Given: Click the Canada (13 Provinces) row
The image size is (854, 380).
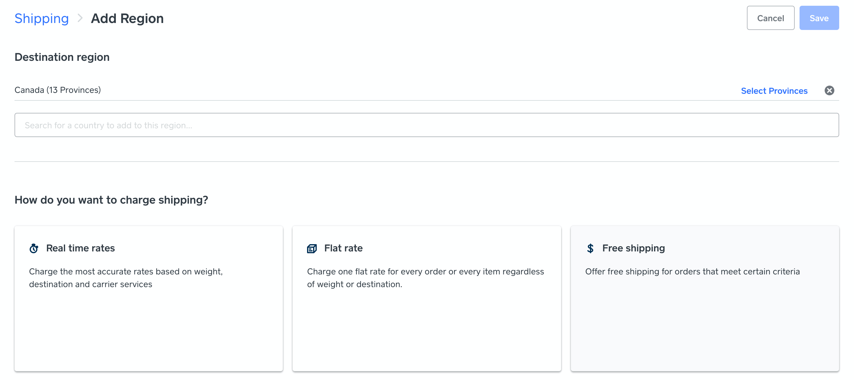Looking at the screenshot, I should click(58, 90).
